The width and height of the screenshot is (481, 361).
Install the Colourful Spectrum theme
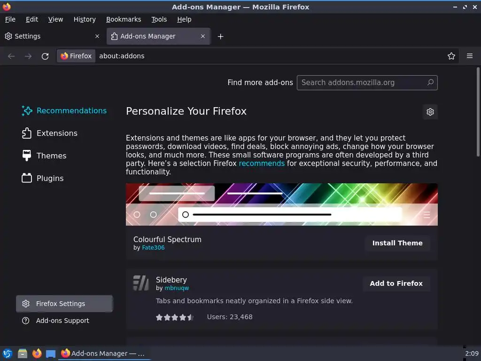(x=397, y=243)
